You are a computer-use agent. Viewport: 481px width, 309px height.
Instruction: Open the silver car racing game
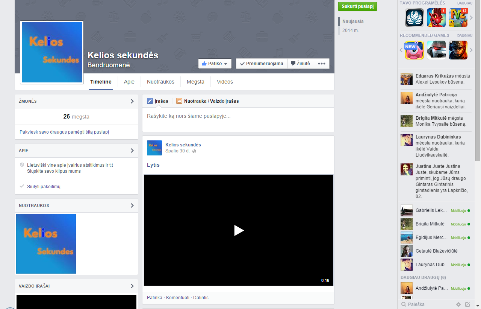[436, 50]
